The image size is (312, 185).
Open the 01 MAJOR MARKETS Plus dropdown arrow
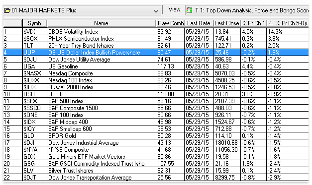tap(156, 11)
